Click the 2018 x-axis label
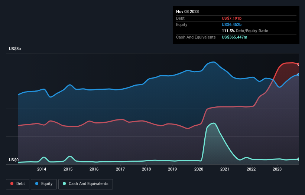The height and width of the screenshot is (195, 305). [146, 169]
